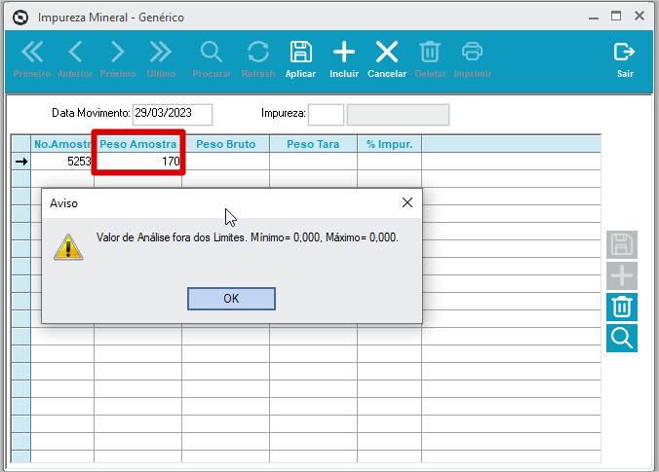
Task: Click the warning icon in Aviso dialog
Action: click(x=68, y=247)
